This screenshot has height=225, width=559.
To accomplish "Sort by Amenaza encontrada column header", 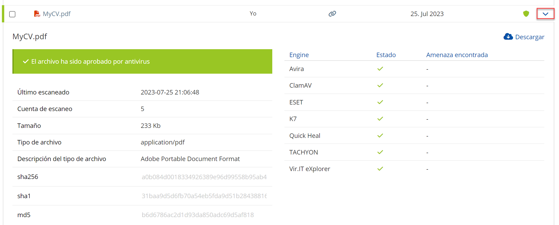I will coord(457,55).
